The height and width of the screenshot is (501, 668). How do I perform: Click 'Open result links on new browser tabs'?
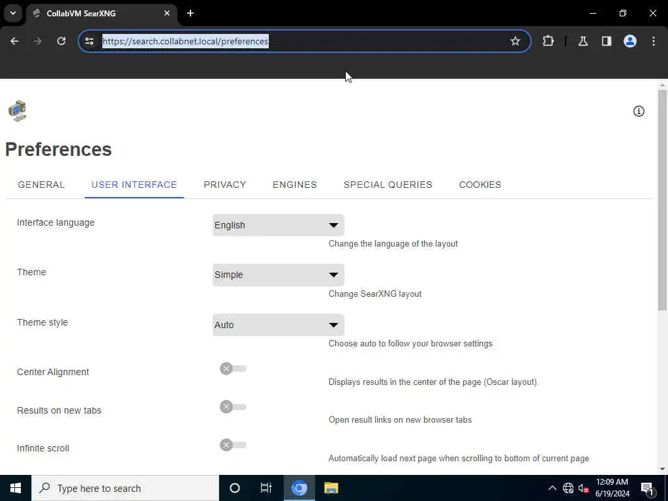pos(400,420)
